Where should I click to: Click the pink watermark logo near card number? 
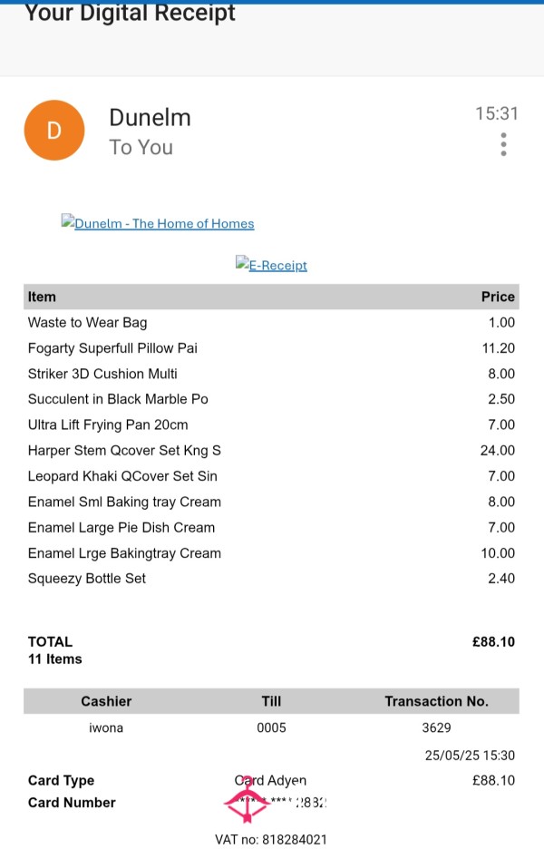tap(247, 798)
